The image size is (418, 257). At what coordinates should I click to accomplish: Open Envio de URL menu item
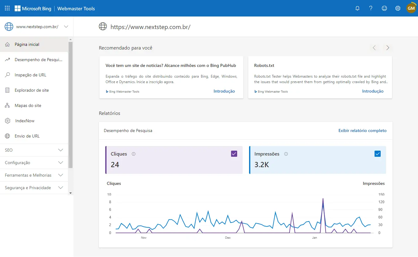(34, 136)
